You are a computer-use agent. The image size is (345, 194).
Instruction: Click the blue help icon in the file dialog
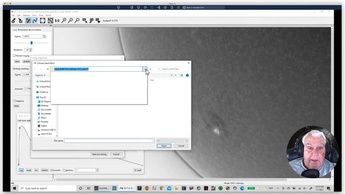click(x=187, y=75)
